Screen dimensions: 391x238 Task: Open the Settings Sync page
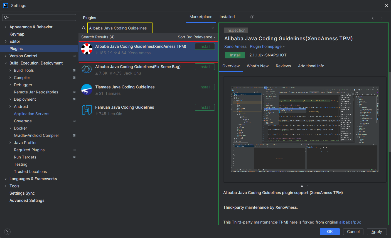click(x=22, y=193)
